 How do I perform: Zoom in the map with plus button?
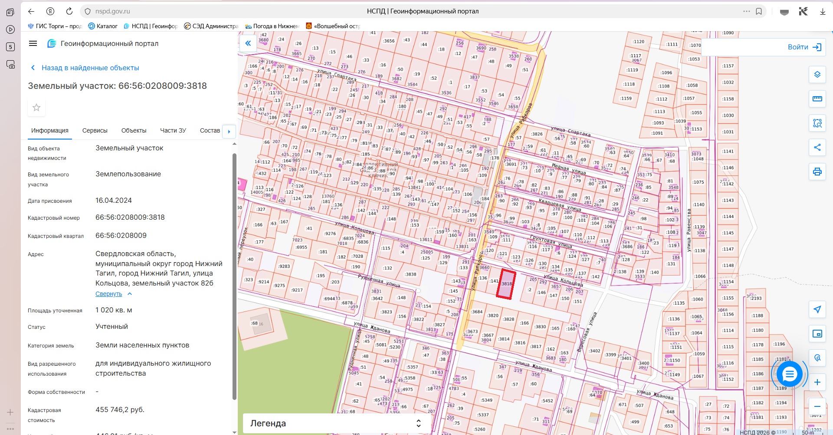817,382
